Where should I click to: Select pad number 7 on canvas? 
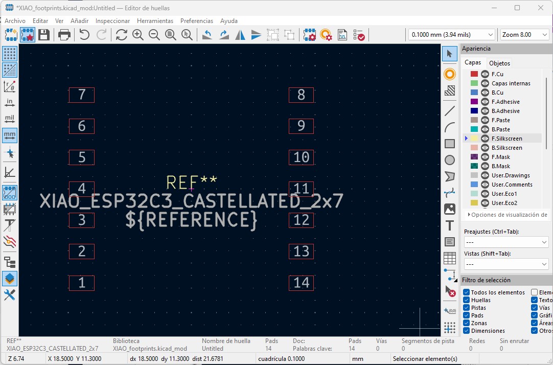coord(81,95)
